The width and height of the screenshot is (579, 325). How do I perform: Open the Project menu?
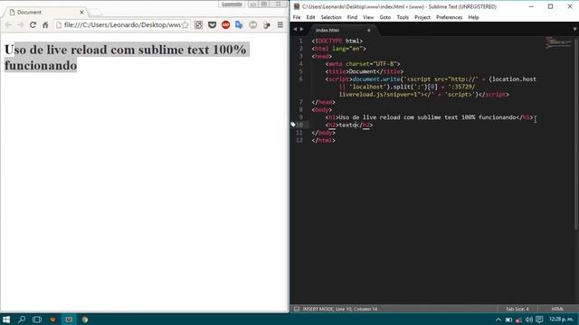pyautogui.click(x=422, y=17)
